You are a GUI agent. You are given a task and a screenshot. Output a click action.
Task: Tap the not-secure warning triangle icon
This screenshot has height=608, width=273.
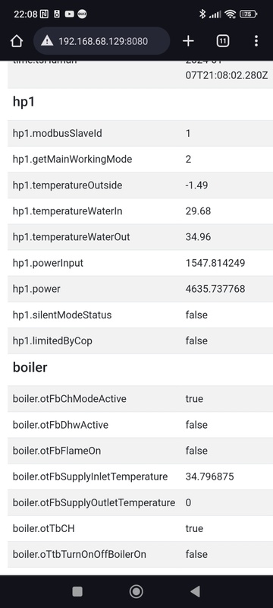pyautogui.click(x=47, y=41)
